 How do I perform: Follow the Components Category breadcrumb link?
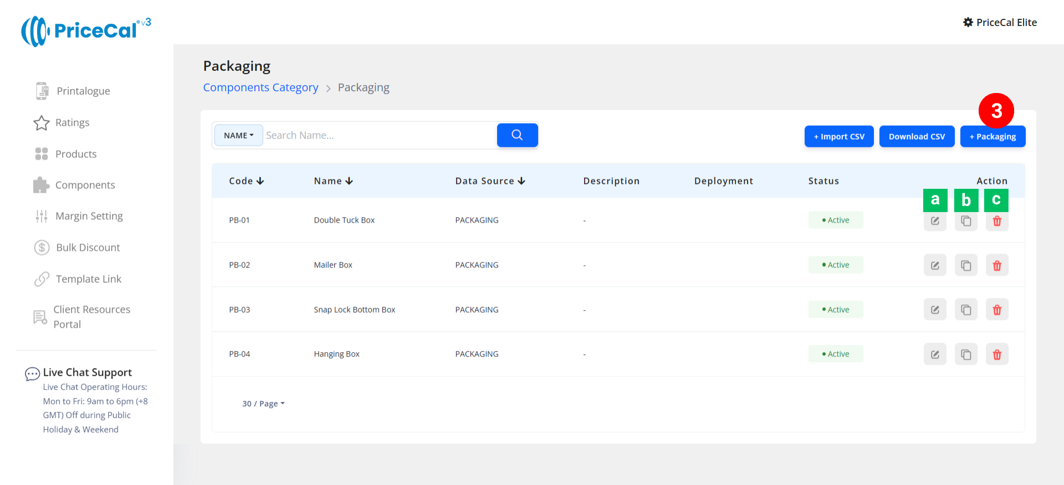(260, 87)
